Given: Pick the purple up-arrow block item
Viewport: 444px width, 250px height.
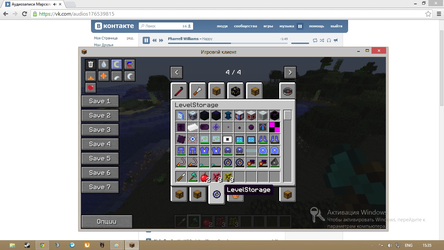Looking at the screenshot, I should [x=181, y=127].
